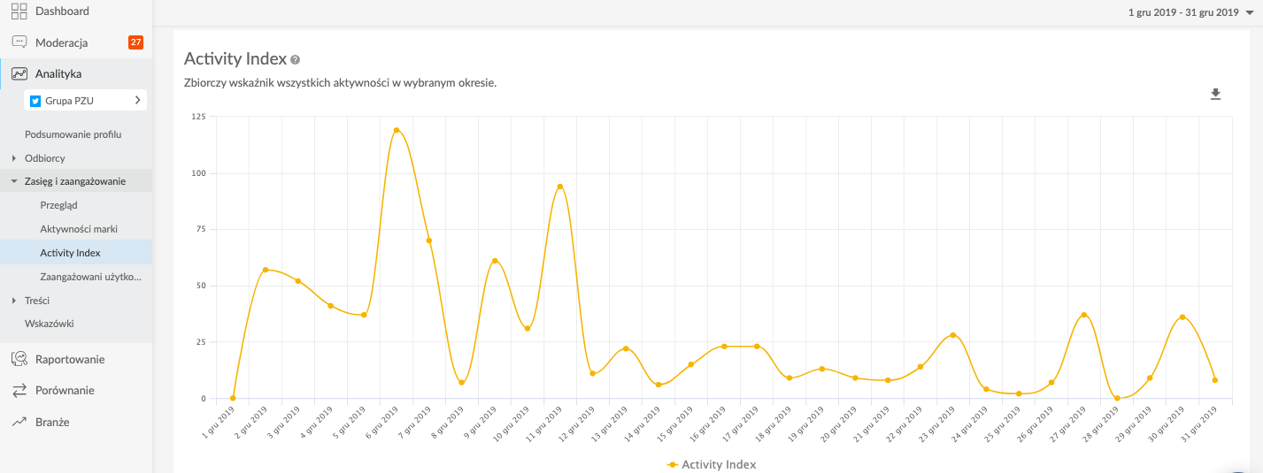Viewport: 1263px width, 473px height.
Task: Click the Analityka chart icon
Action: pos(19,74)
